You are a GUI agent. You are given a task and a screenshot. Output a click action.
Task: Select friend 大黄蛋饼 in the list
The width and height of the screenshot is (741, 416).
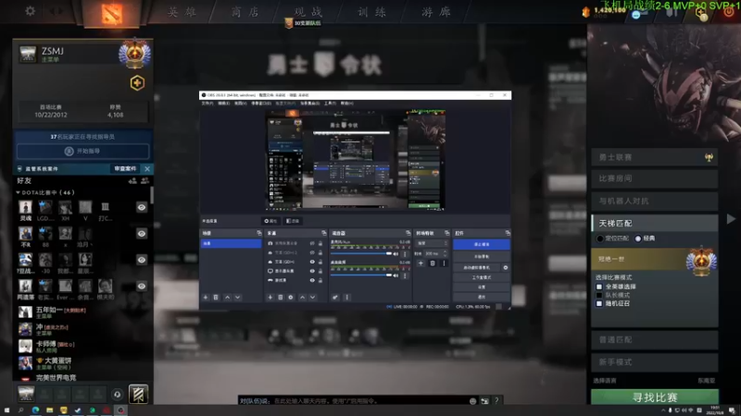tap(82, 362)
